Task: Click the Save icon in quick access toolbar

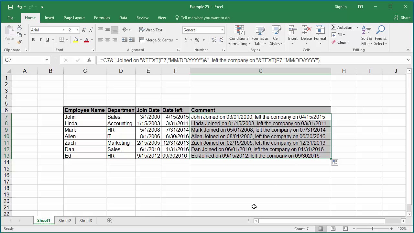Action: [10, 7]
